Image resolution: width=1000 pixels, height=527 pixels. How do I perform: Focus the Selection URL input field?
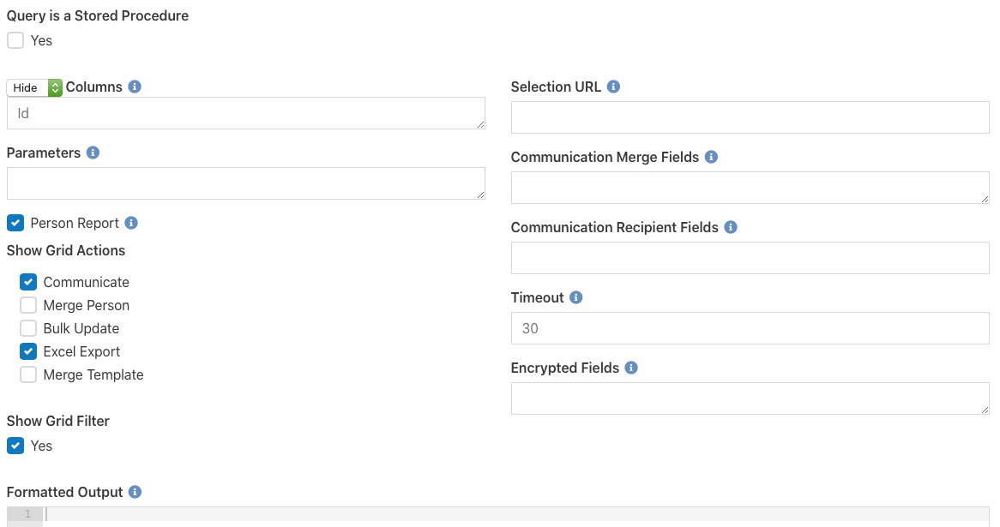pyautogui.click(x=750, y=117)
